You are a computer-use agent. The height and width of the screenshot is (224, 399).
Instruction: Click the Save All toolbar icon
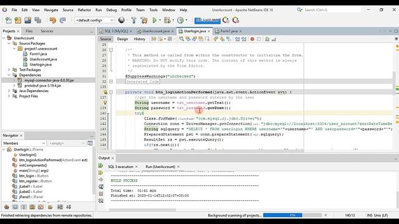pos(38,20)
